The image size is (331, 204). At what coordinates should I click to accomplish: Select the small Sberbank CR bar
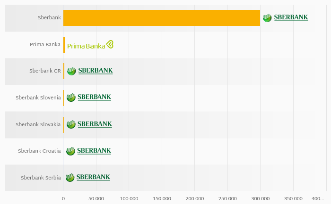click(64, 71)
